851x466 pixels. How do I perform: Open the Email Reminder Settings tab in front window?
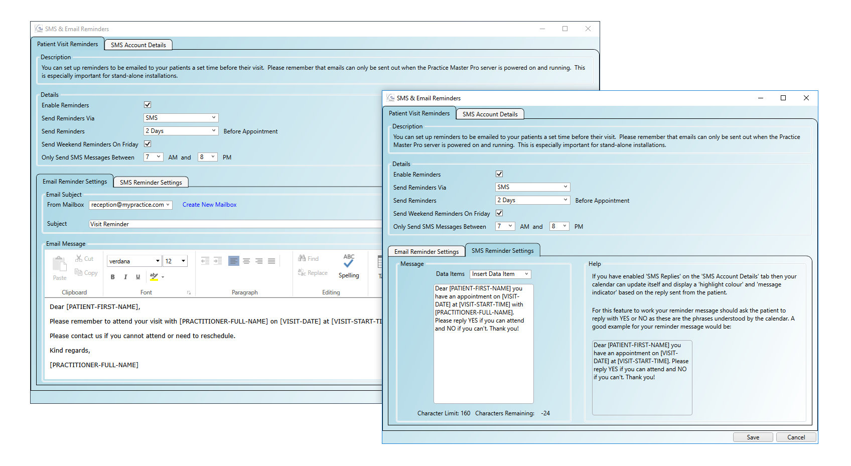(x=426, y=252)
